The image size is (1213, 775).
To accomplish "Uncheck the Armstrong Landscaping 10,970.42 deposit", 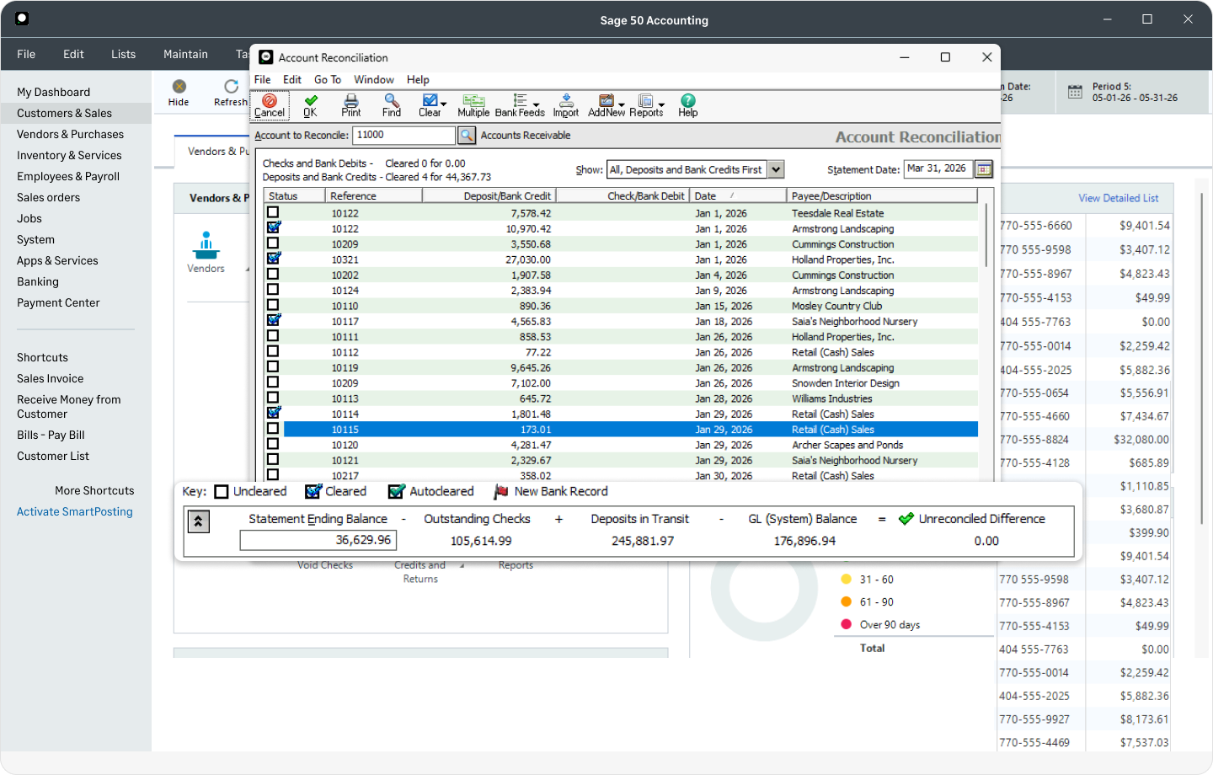I will tap(273, 227).
